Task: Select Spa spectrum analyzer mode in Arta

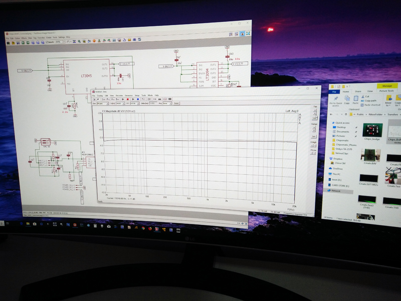Action: click(x=118, y=99)
